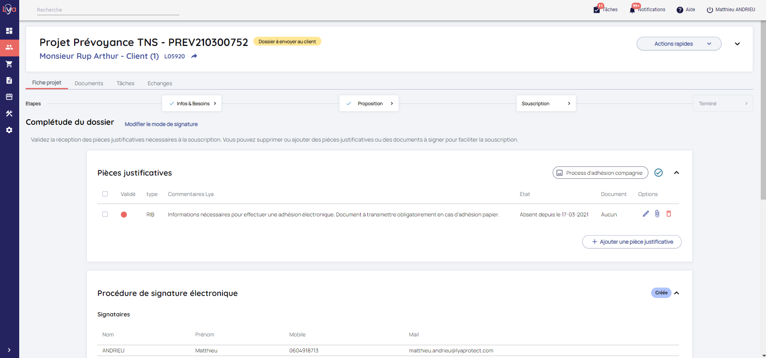Click Modifier le mode de signature link

(x=161, y=124)
